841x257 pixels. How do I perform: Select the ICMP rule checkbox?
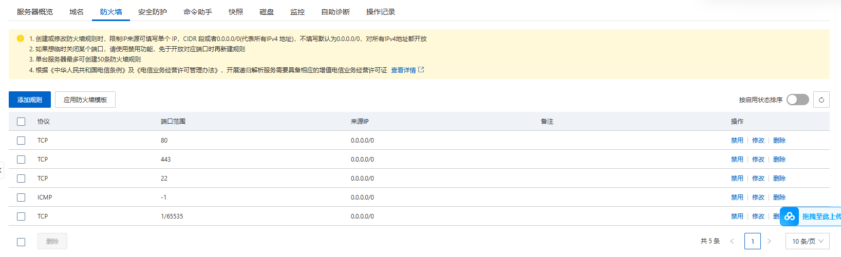pyautogui.click(x=21, y=197)
